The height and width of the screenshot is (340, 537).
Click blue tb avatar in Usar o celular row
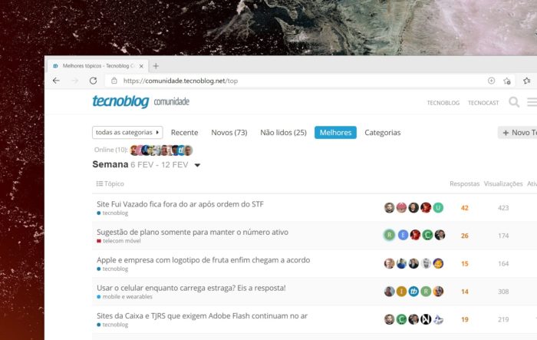click(413, 292)
